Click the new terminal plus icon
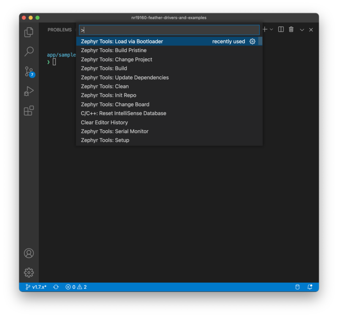 click(265, 29)
